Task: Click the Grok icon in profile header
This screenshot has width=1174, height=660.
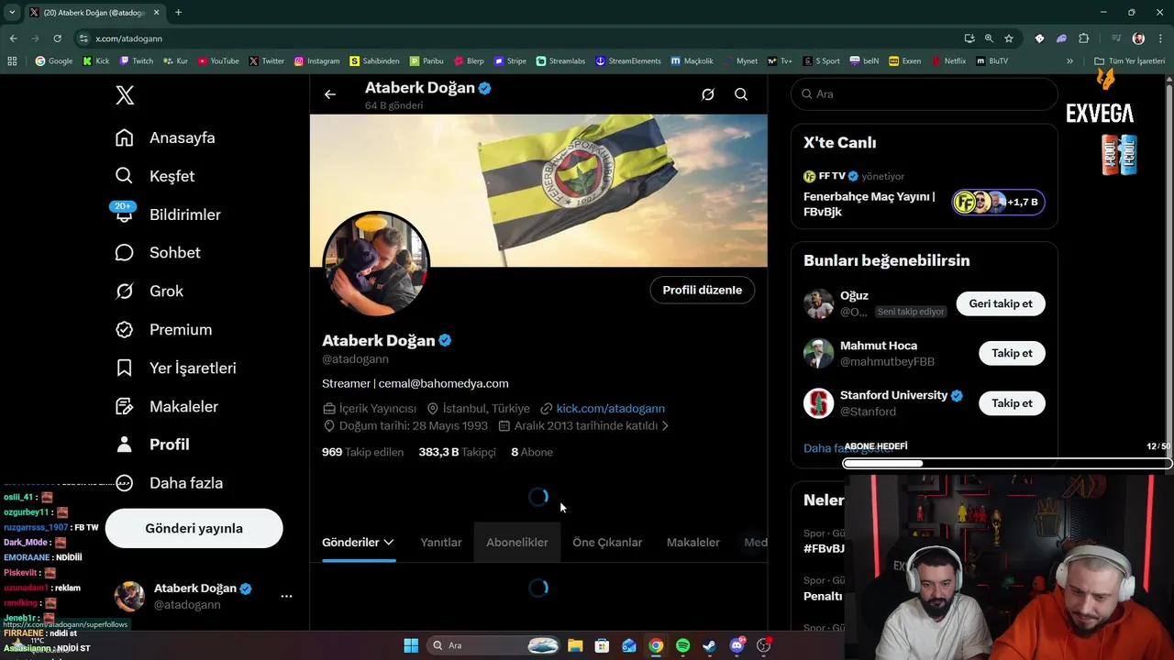Action: [x=708, y=94]
